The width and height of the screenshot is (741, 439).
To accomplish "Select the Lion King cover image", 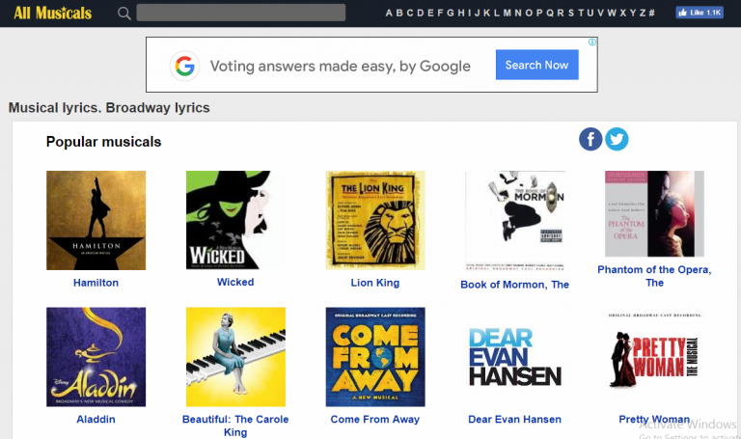I will (x=375, y=220).
